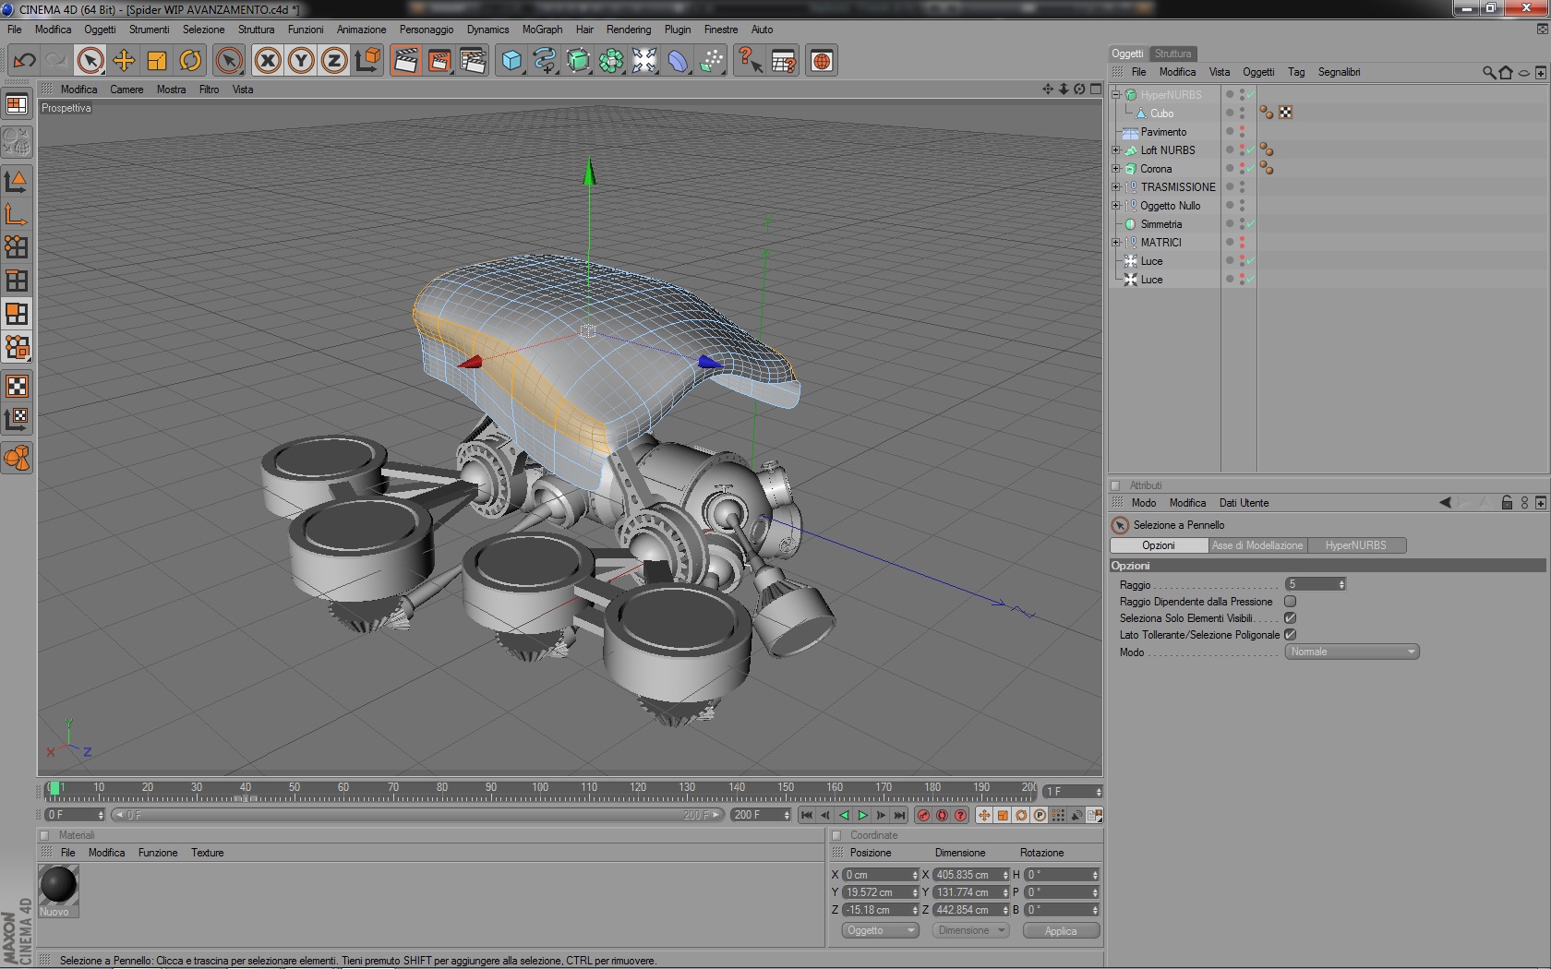The width and height of the screenshot is (1551, 969).
Task: Toggle world coordinate system icon
Action: (x=367, y=61)
